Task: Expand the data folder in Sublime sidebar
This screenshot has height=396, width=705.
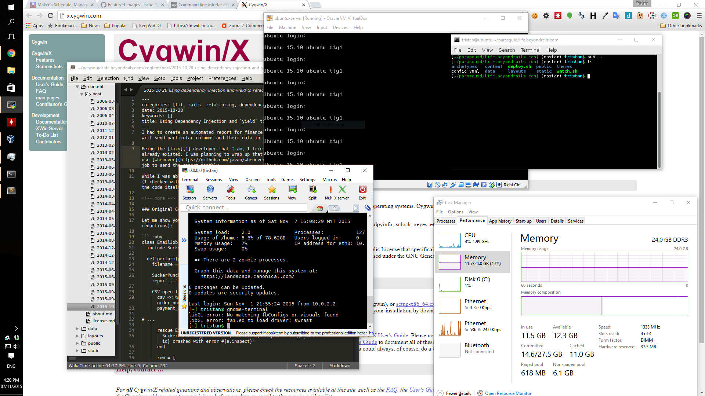Action: (x=77, y=329)
